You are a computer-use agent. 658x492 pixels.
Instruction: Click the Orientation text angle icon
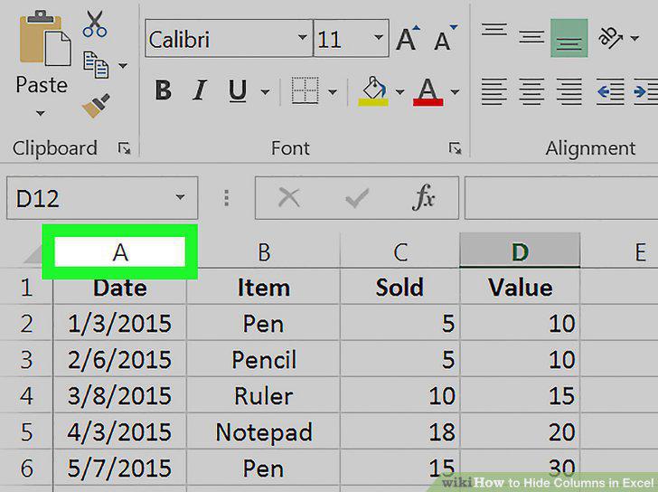click(611, 38)
